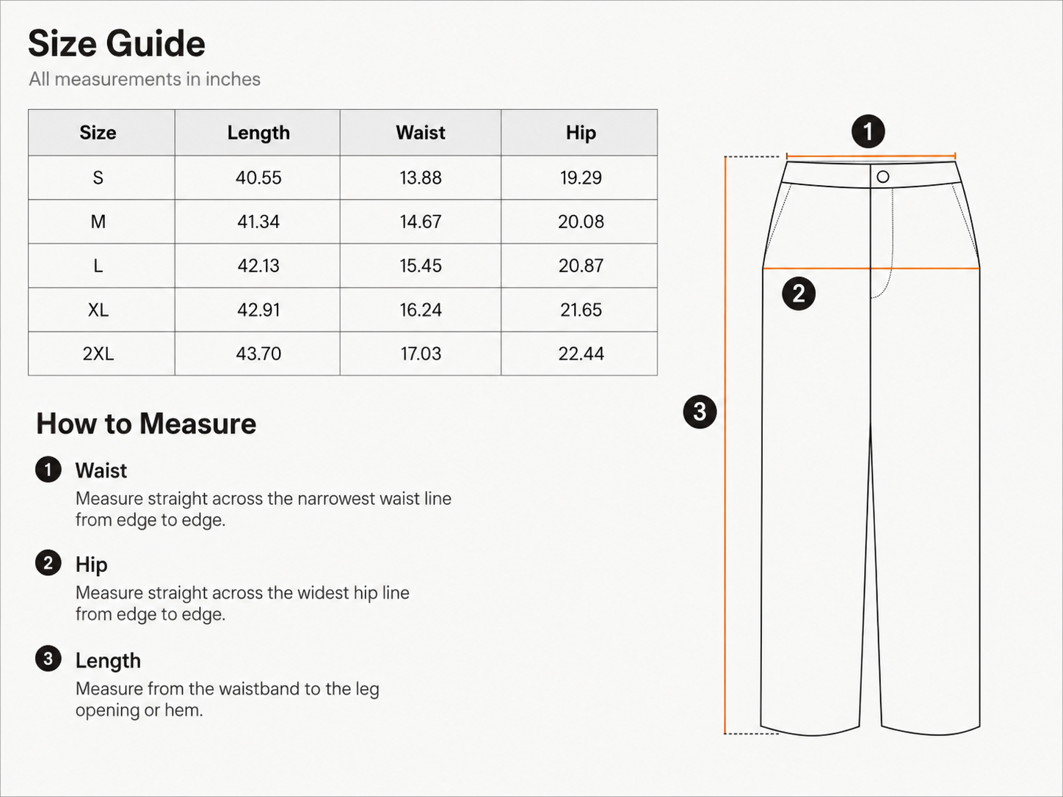Click the XL length value 42.91
The image size is (1063, 797).
pos(258,310)
